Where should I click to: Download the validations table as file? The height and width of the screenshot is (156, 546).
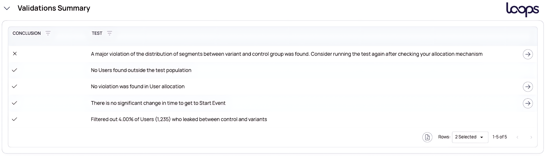(x=427, y=137)
